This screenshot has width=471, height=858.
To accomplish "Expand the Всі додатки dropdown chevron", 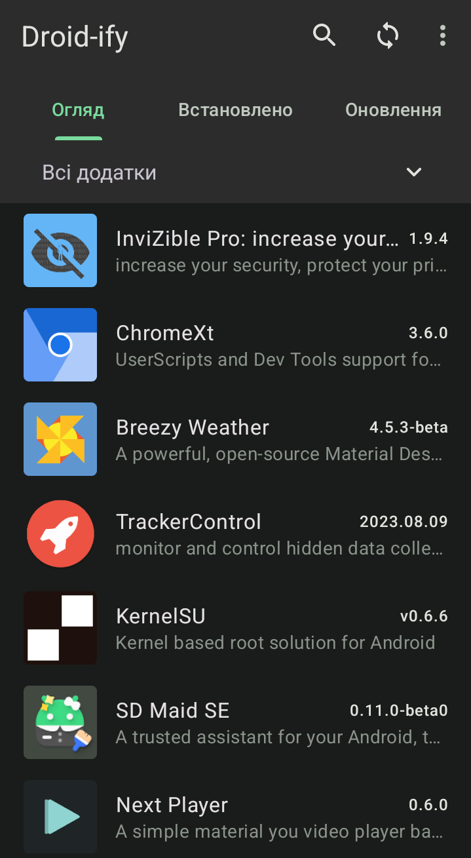I will [x=413, y=172].
